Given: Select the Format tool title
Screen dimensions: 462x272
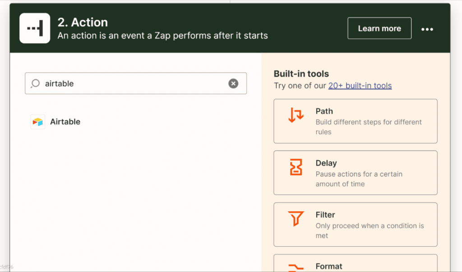Looking at the screenshot, I should 329,267.
